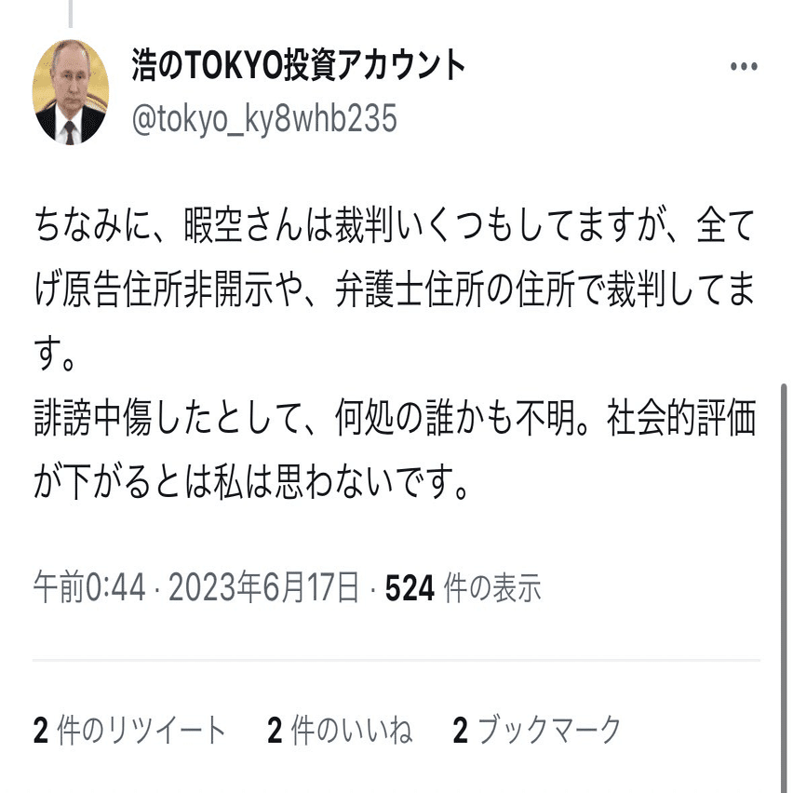Click the tweet line starting ちなみに、暇空さん
Viewport: 793px width, 793px height.
395,225
